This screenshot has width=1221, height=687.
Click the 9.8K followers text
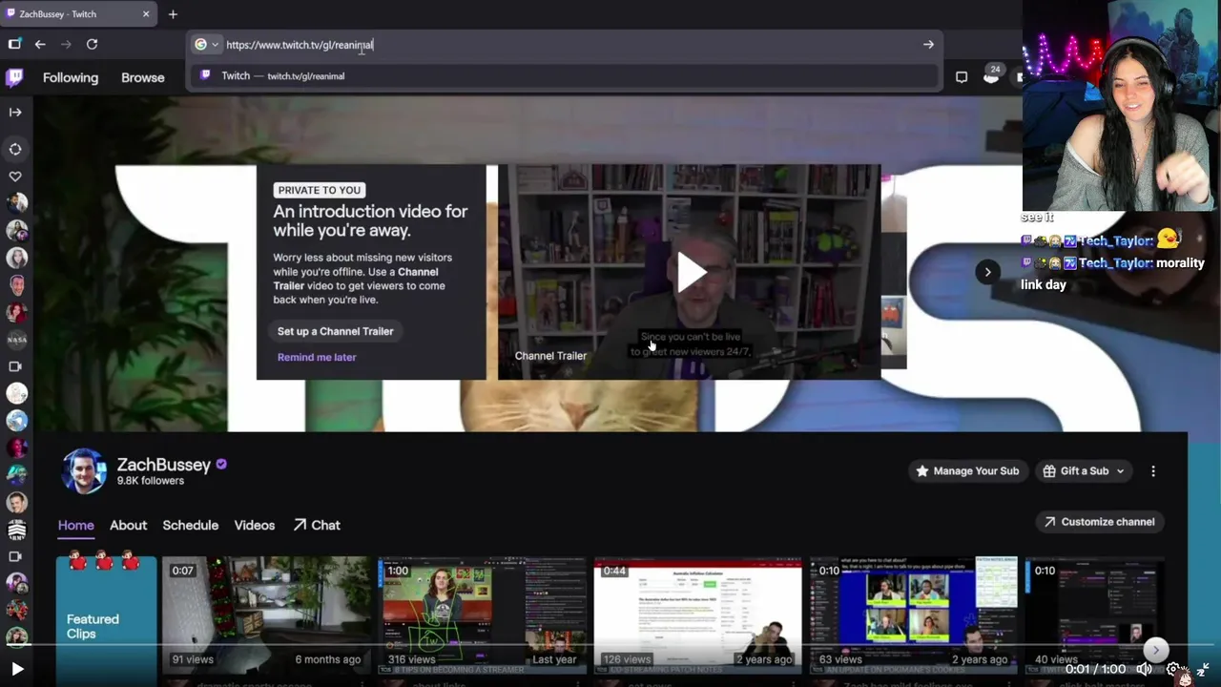(x=151, y=481)
